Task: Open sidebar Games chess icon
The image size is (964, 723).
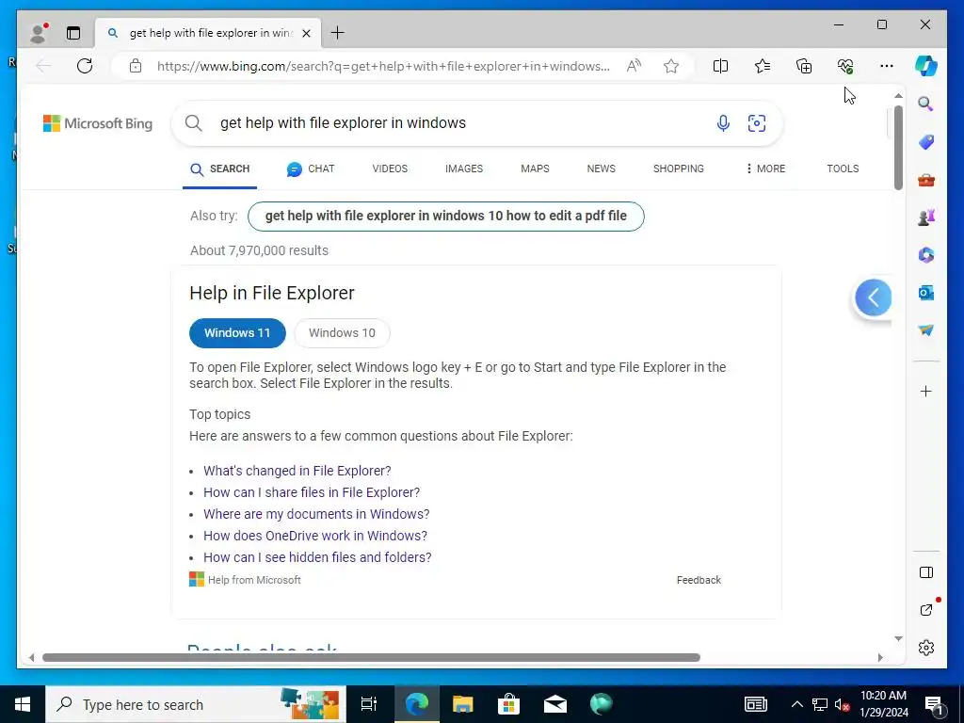Action: click(926, 217)
